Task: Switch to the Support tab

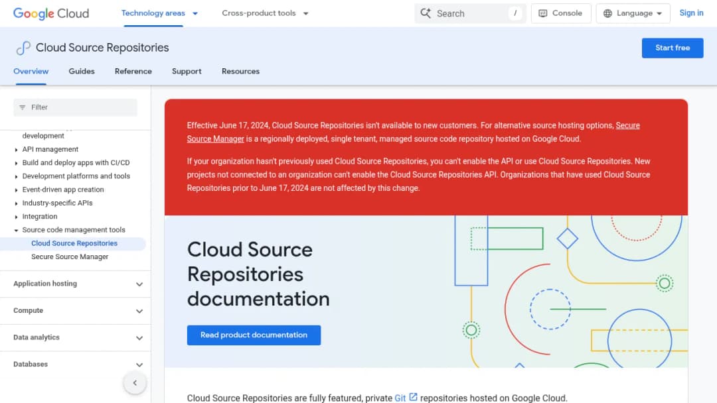Action: coord(187,71)
